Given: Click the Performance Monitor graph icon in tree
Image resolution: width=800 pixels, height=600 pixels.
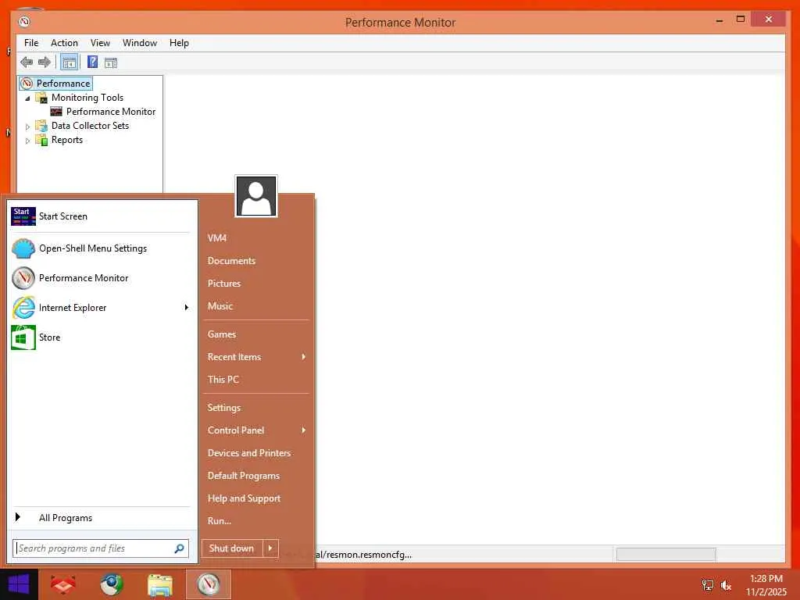Looking at the screenshot, I should click(x=56, y=111).
